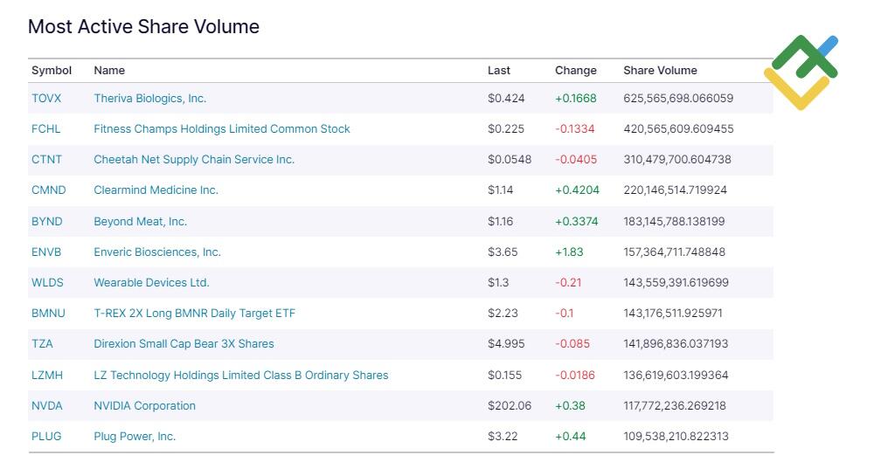Open the CTNT symbol link
The image size is (874, 476).
point(46,160)
